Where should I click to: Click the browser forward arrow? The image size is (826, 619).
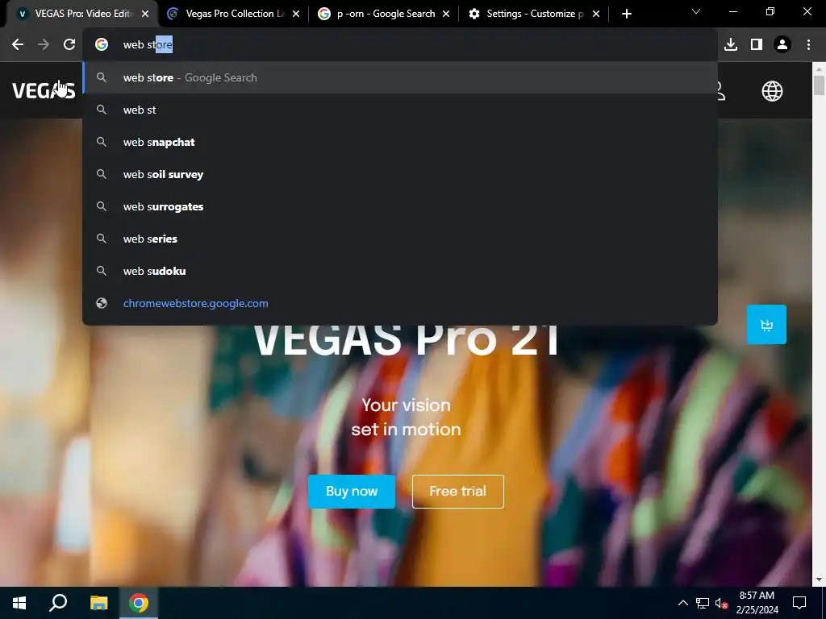tap(44, 45)
